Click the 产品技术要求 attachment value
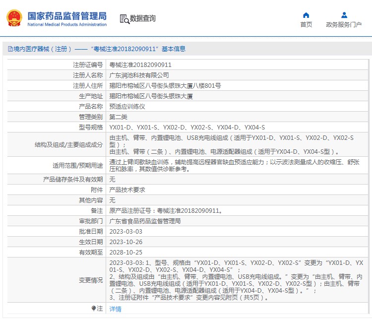Viewport: 372px width, 319px height. [127, 190]
